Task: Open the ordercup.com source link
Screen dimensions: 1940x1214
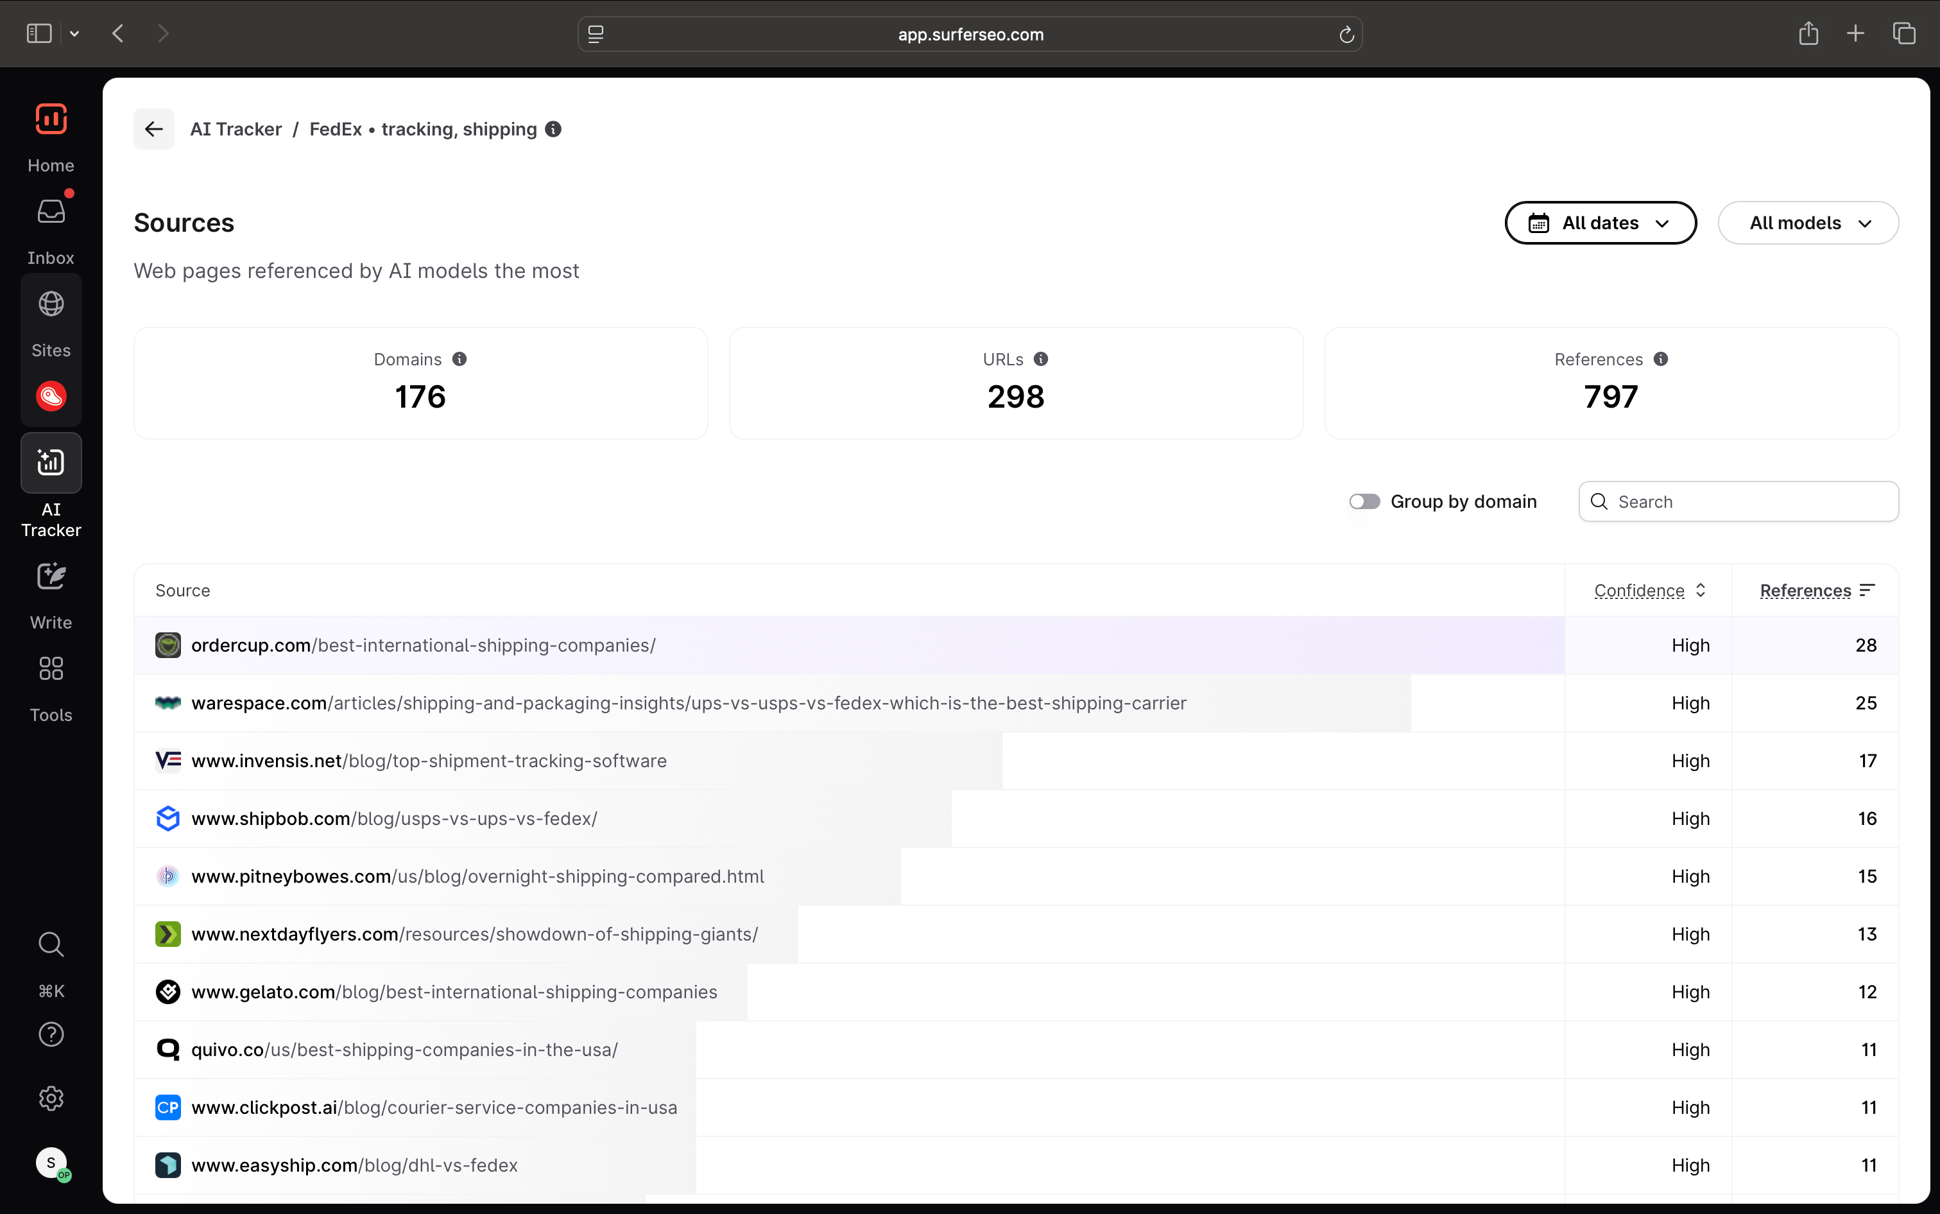Action: (x=423, y=646)
